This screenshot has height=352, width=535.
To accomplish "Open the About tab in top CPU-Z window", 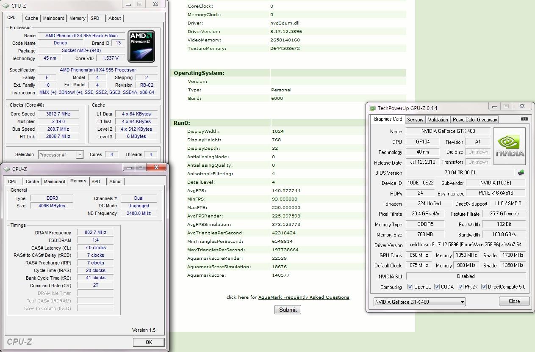I will tap(114, 18).
